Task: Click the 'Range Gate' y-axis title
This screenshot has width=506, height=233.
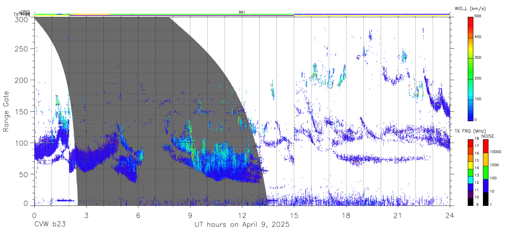Action: pyautogui.click(x=6, y=111)
